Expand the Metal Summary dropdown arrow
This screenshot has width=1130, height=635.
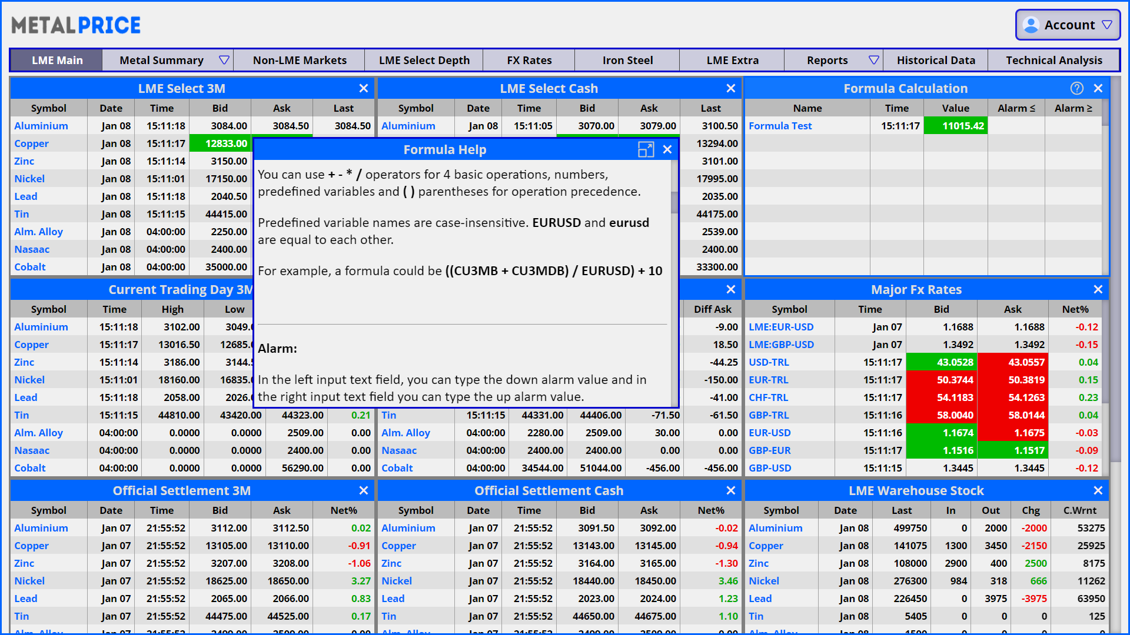(224, 60)
